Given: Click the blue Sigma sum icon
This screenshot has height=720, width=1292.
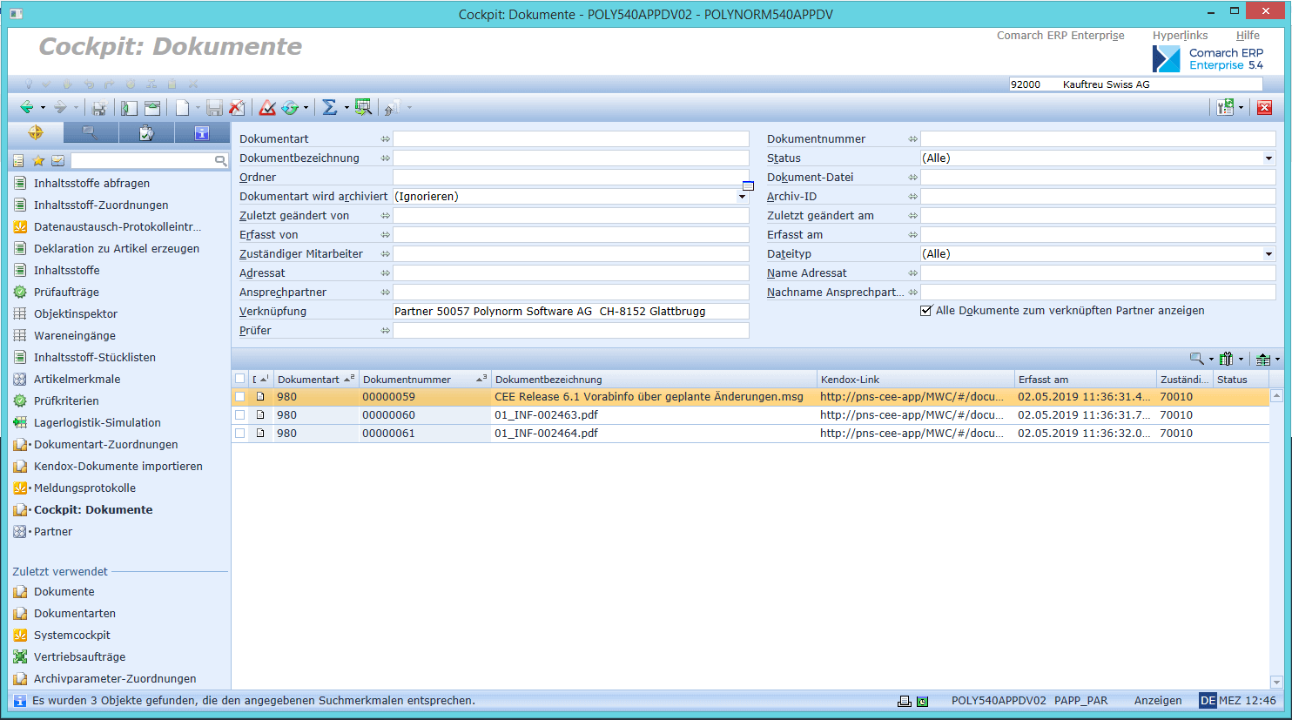Looking at the screenshot, I should tap(330, 107).
